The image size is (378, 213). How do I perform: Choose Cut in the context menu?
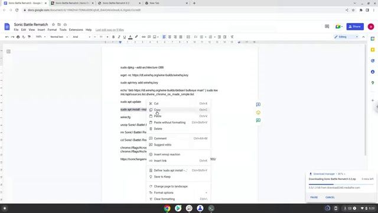pos(178,104)
